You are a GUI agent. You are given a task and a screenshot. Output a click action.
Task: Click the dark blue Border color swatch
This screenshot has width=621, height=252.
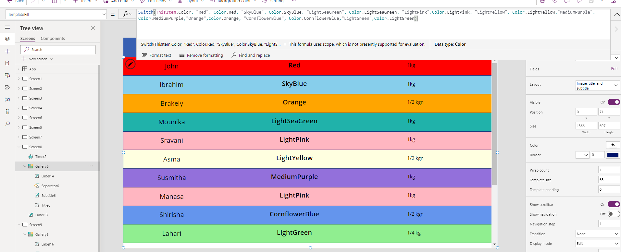(613, 155)
